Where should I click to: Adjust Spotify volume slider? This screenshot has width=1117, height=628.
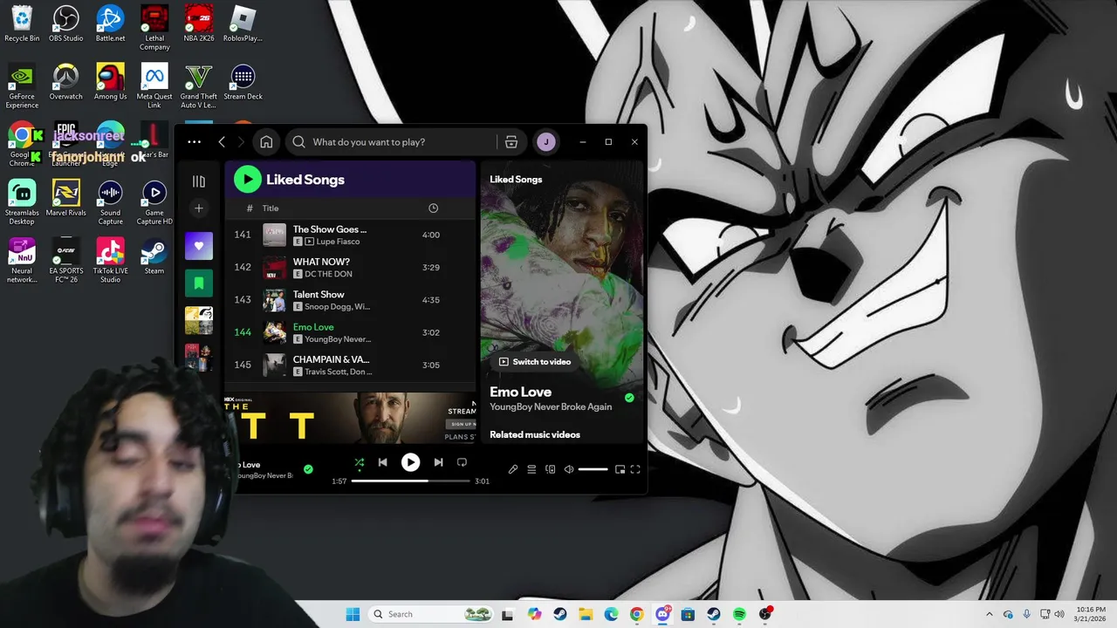(593, 469)
